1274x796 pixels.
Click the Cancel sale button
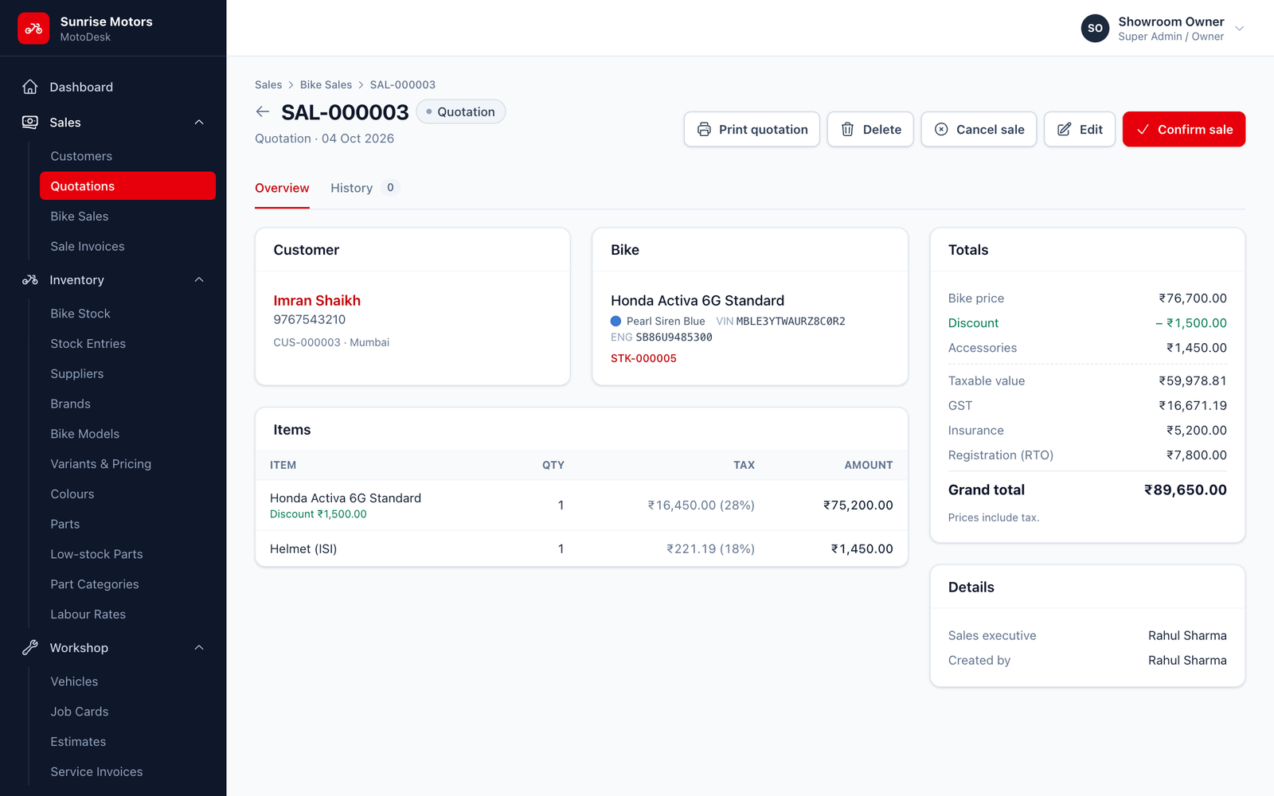click(x=979, y=129)
